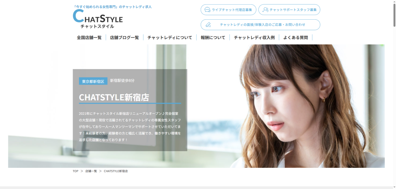Open チャットサポートスタッフ募集 button
396x189 pixels.
(289, 10)
